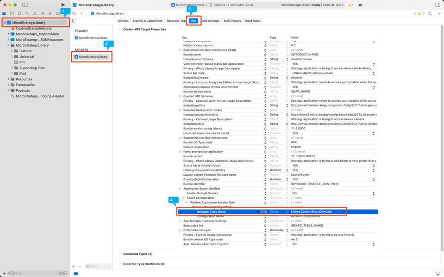Switch to the Build Settings tab
Viewport: 444px width, 277px height.
[x=210, y=21]
